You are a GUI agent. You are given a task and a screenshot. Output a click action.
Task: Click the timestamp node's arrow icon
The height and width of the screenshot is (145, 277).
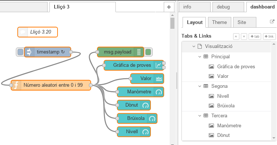[x=29, y=52]
